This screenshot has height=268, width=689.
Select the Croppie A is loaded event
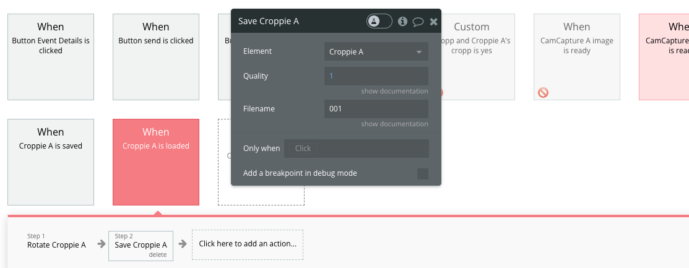coord(156,162)
